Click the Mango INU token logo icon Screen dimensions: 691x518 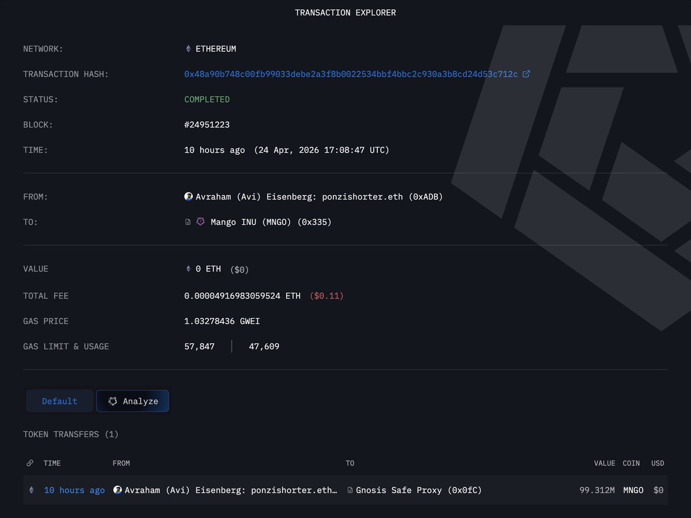tap(200, 222)
